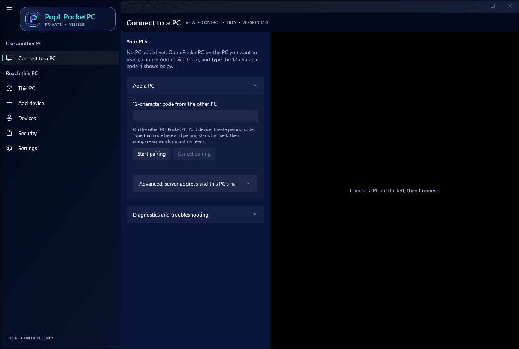This screenshot has height=349, width=519.
Task: Click the plus icon for Add device
Action: (x=10, y=103)
